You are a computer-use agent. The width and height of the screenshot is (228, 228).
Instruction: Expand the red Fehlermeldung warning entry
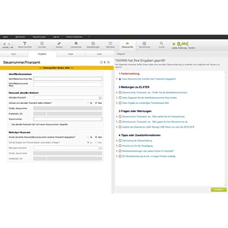tap(117, 79)
